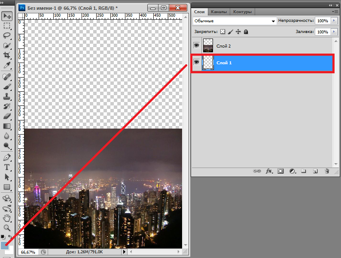This screenshot has height=258, width=341.
Task: Select the Lasso tool
Action: coord(7,36)
